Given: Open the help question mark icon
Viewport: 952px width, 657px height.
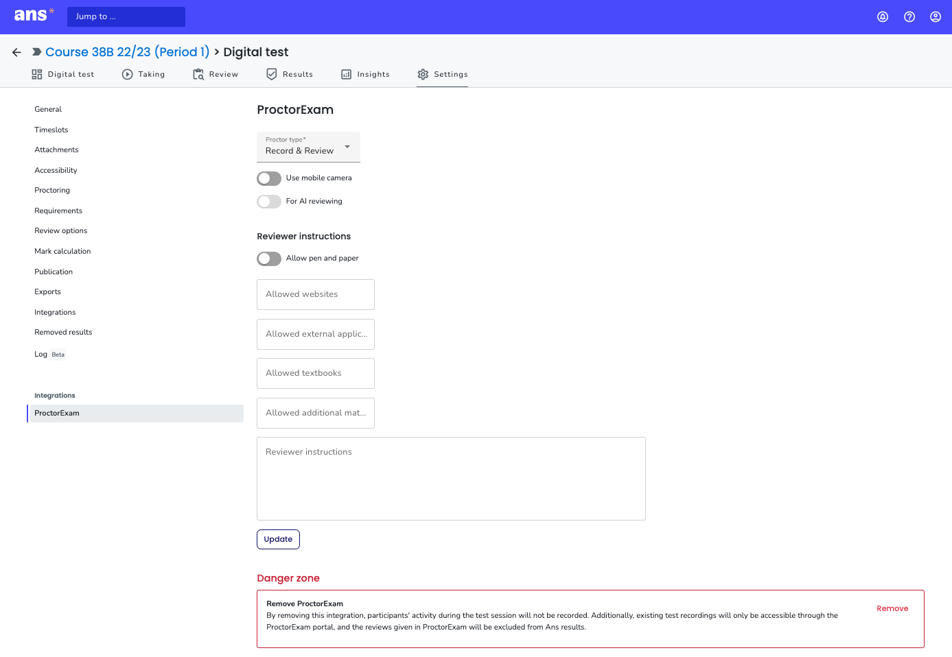Looking at the screenshot, I should tap(909, 17).
